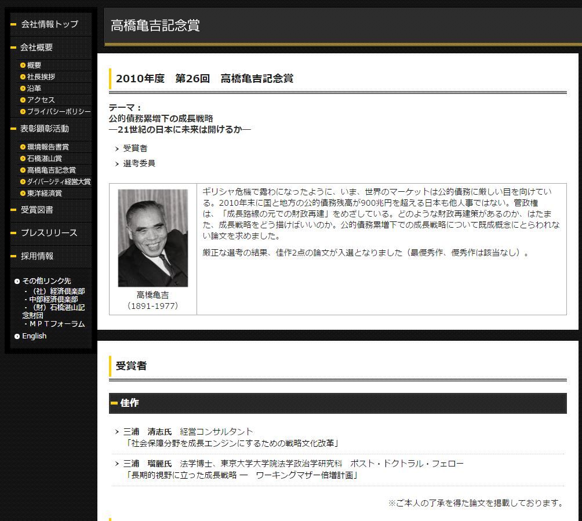Switch to the English site

(x=35, y=336)
